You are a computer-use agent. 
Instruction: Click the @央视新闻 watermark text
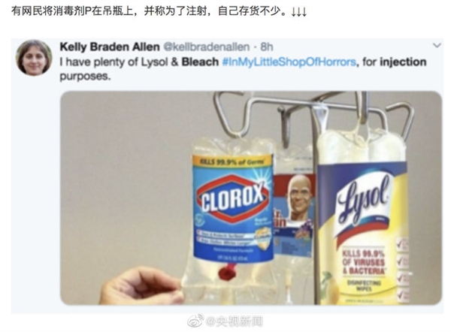234,321
